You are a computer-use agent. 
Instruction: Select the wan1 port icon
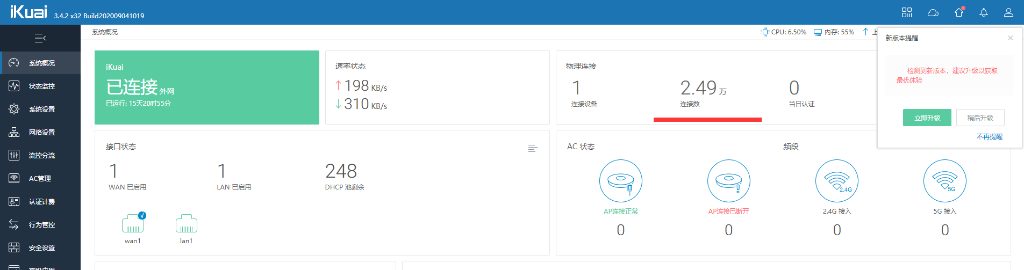(x=133, y=223)
